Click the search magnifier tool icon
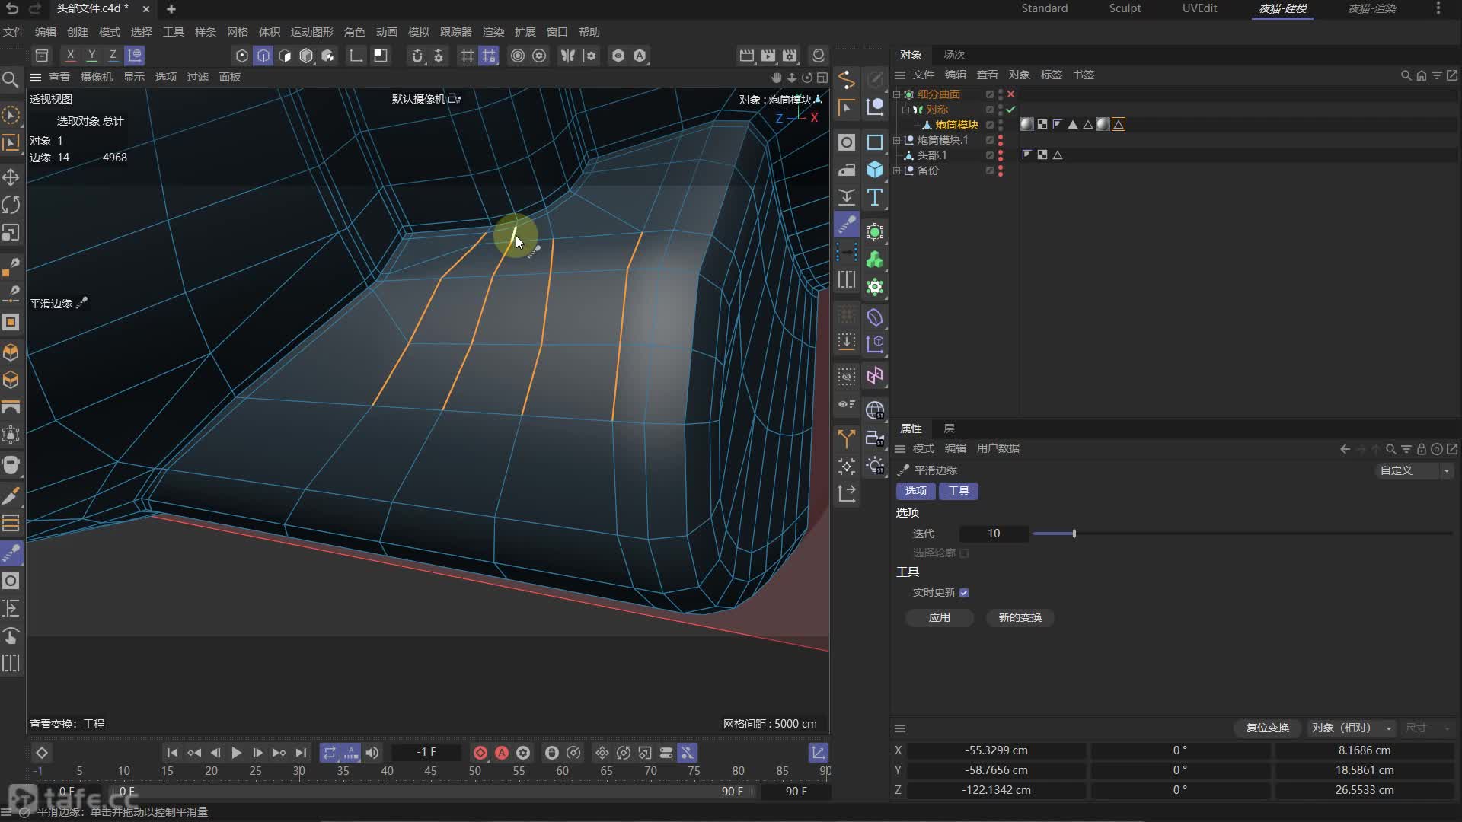 coord(11,79)
